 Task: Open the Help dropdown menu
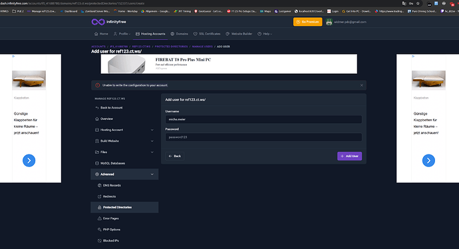265,34
